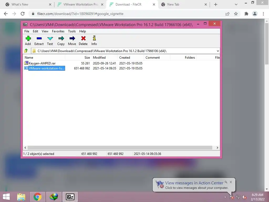Click the horizontal scrollbar left arrow
Viewport: 269px width, 202px height.
point(25,148)
